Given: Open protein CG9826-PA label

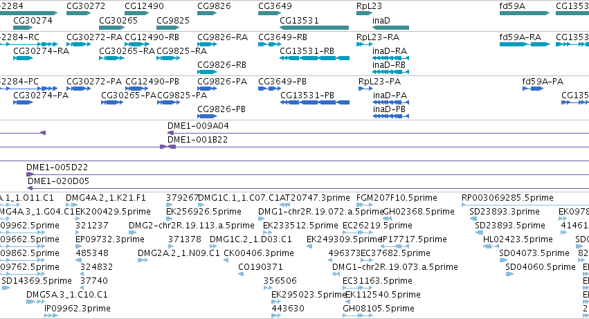Looking at the screenshot, I should (222, 82).
